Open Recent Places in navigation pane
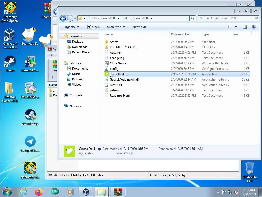This screenshot has height=197, width=262. coord(81,52)
